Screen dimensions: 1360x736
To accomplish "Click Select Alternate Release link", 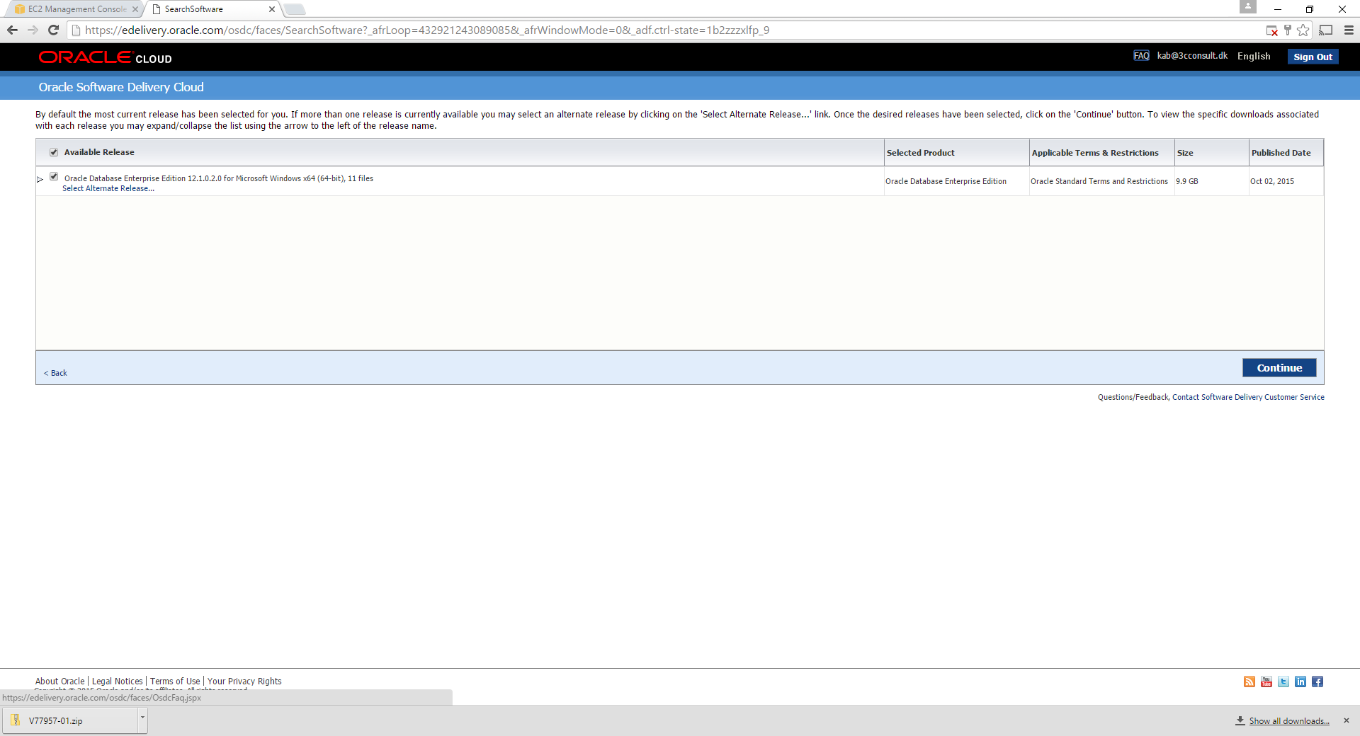I will 108,188.
